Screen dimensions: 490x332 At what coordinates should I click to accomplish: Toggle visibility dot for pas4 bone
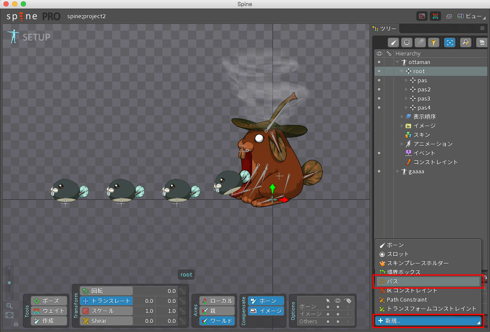click(x=379, y=107)
